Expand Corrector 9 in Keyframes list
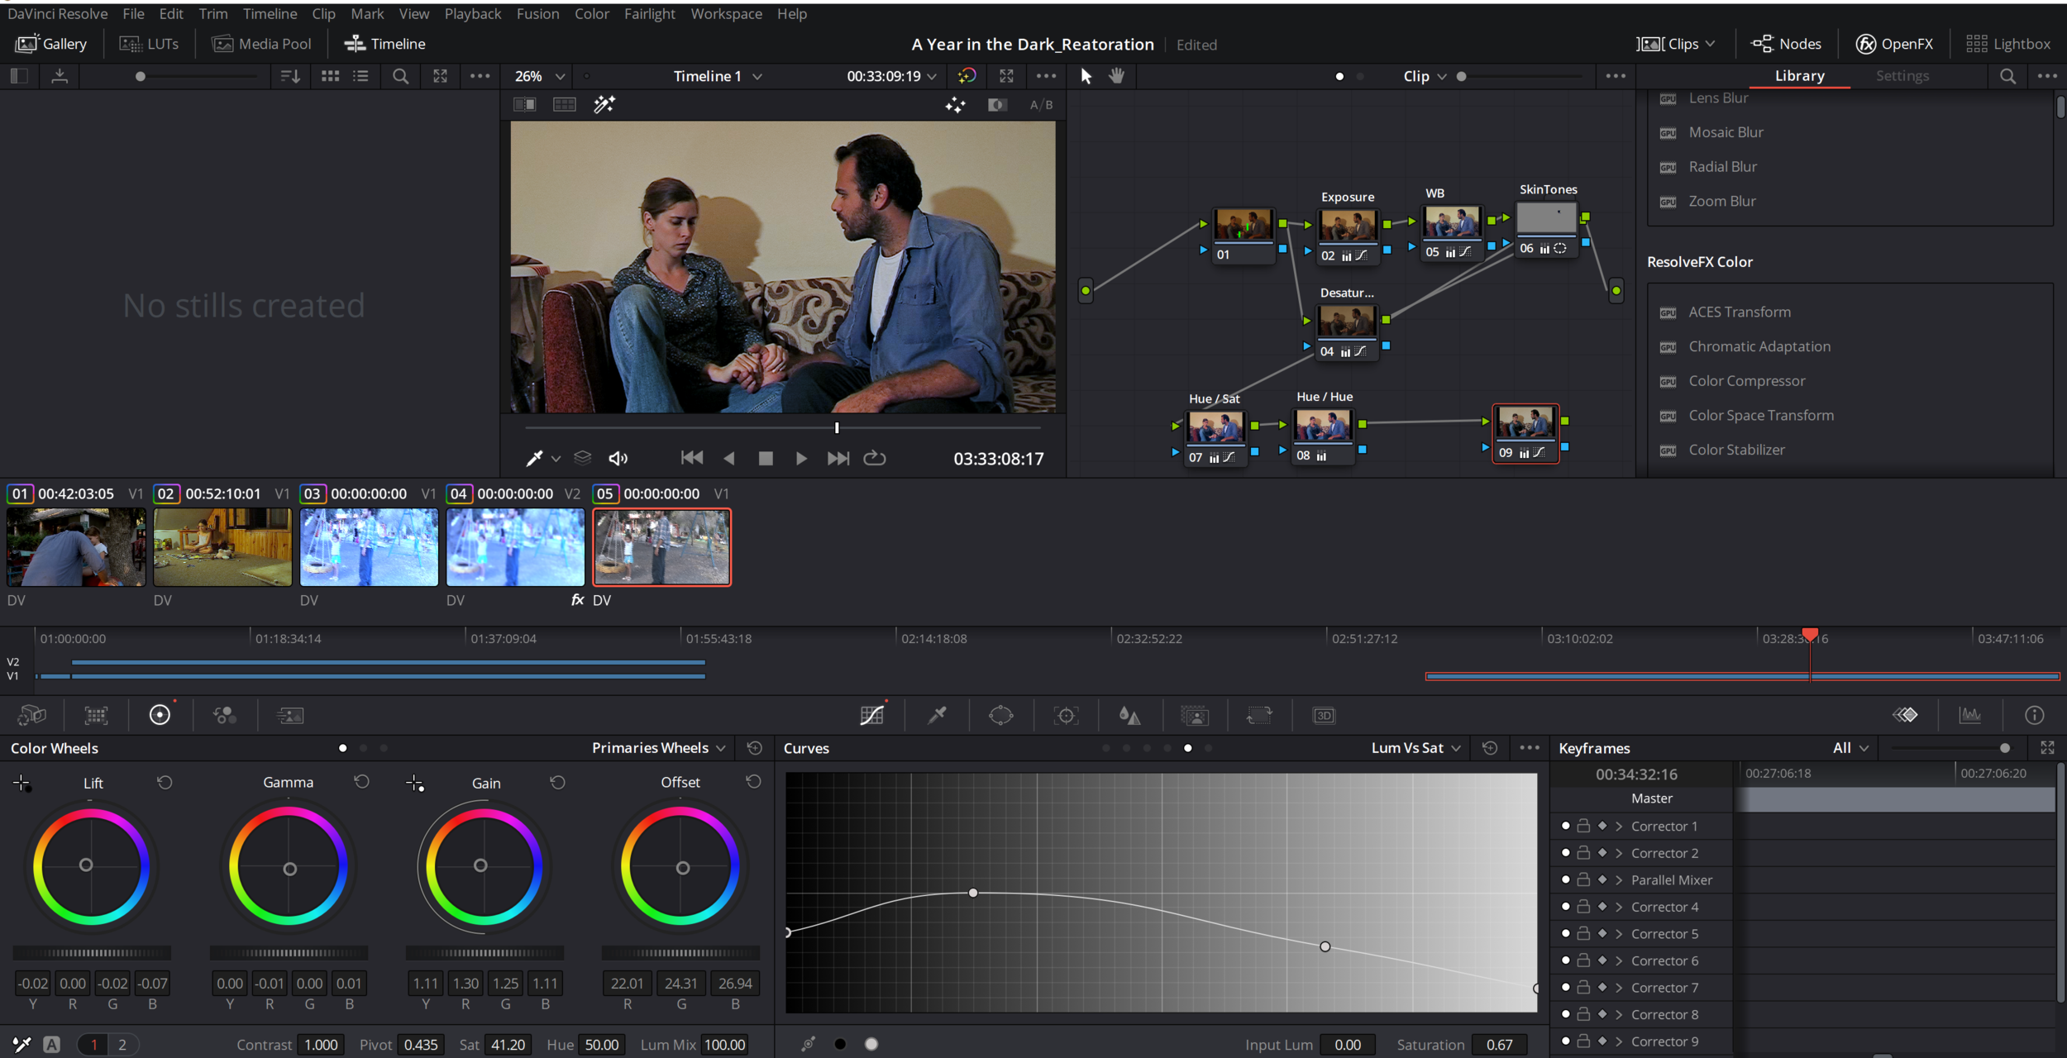Viewport: 2067px width, 1058px height. [x=1618, y=1041]
